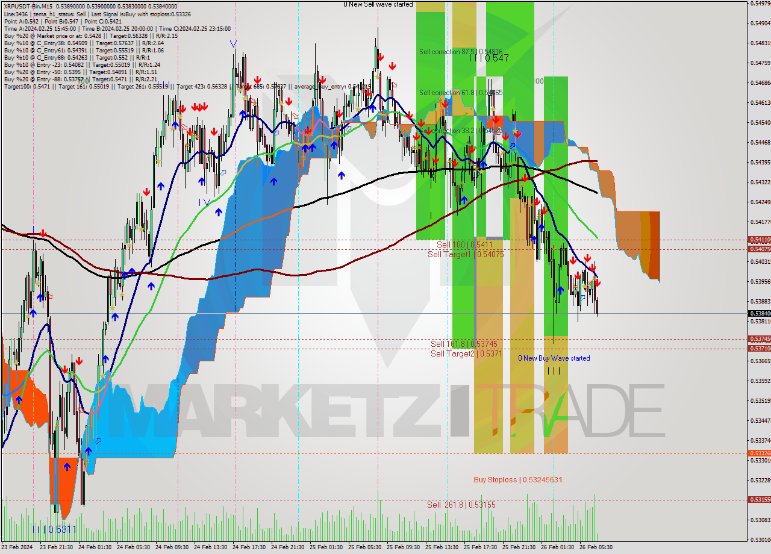Click the red 0.53155 price axis tag
The height and width of the screenshot is (554, 771).
tap(759, 499)
